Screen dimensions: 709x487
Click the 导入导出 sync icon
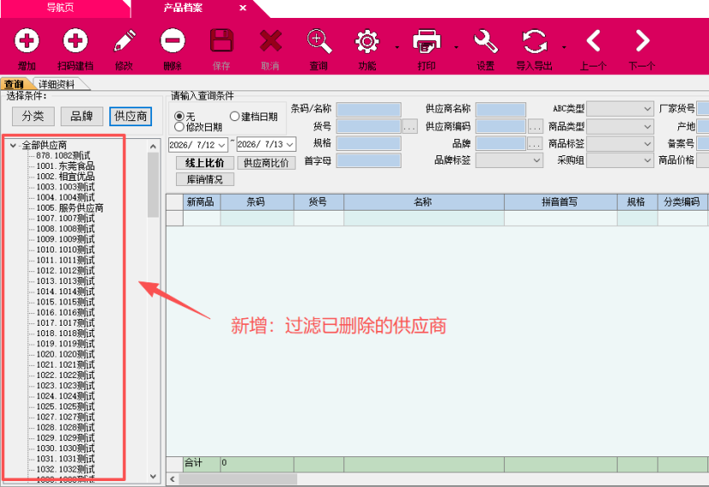tap(535, 42)
